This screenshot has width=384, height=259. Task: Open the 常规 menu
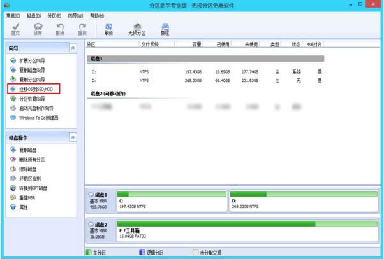[x=14, y=14]
